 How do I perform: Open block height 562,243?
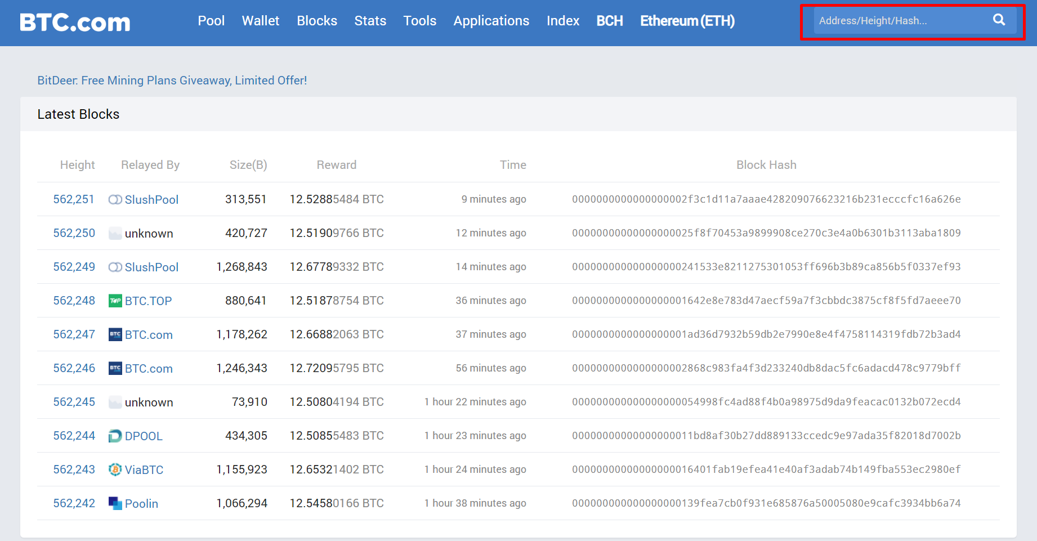coord(74,470)
